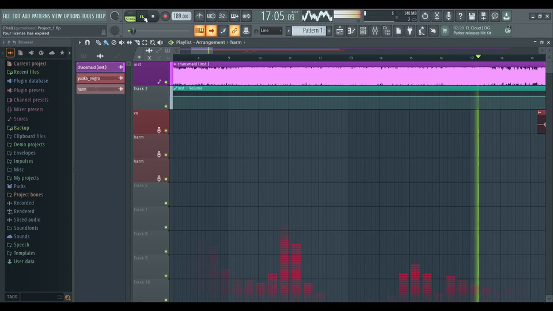
Task: Stop playback with the stop button
Action: coord(153,16)
